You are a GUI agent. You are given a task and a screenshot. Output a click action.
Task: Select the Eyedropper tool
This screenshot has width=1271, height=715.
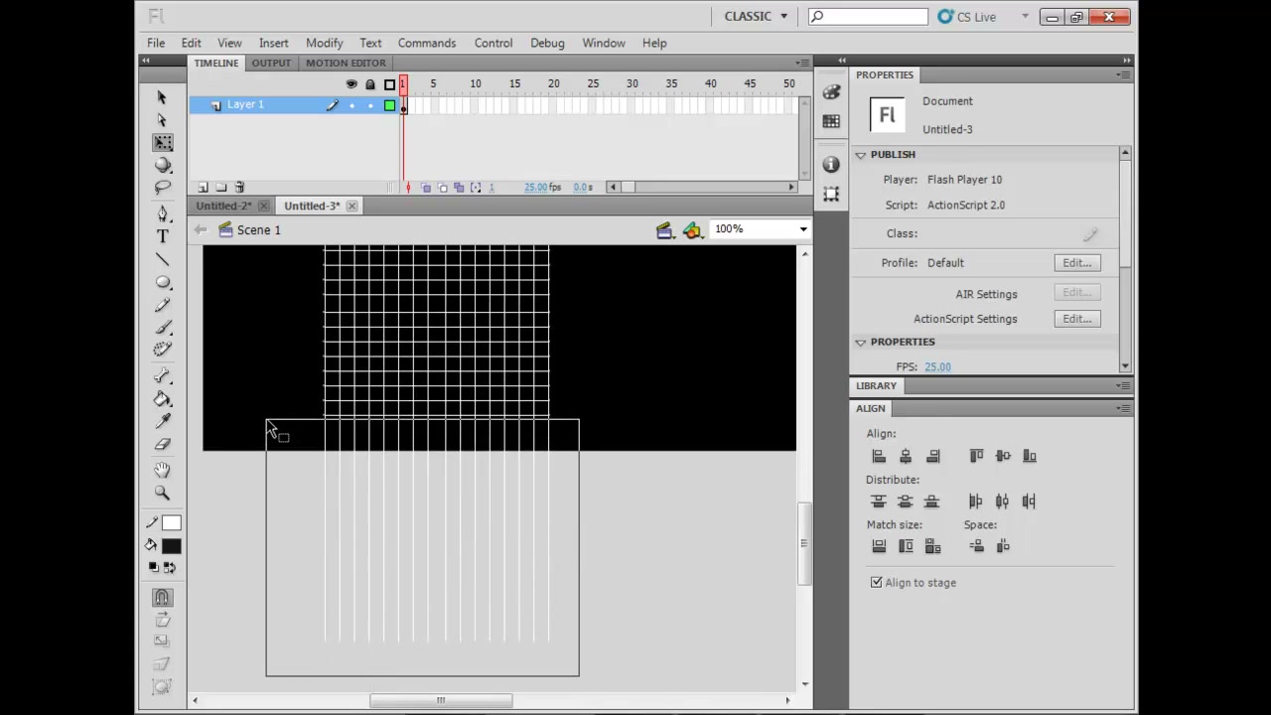coord(163,422)
